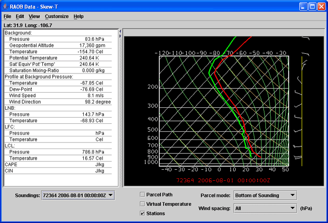Image resolution: width=328 pixels, height=223 pixels.
Task: Close the RAOB Data Skew-T window
Action: (x=321, y=7)
